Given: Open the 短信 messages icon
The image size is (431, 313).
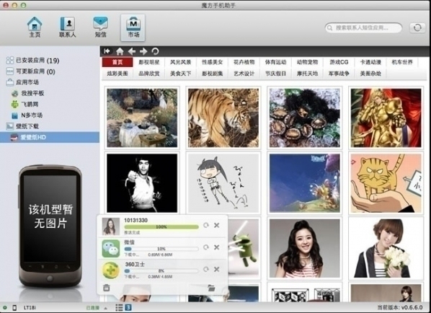Looking at the screenshot, I should click(100, 27).
